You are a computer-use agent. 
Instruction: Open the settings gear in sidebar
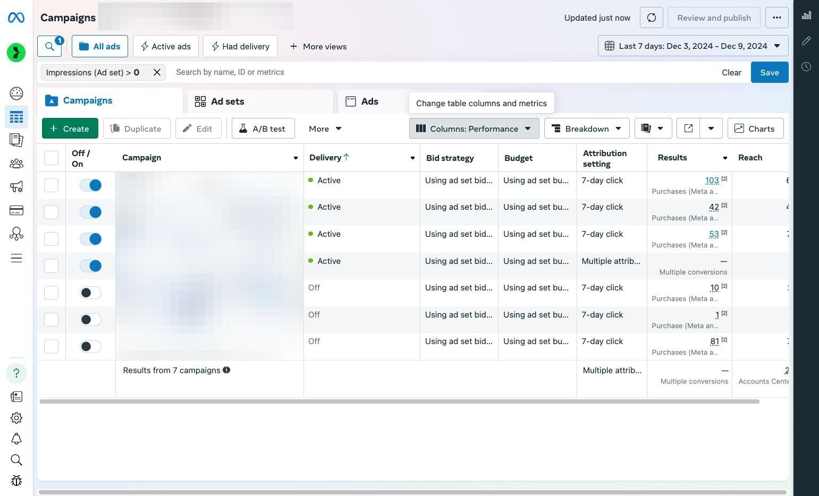coord(16,418)
